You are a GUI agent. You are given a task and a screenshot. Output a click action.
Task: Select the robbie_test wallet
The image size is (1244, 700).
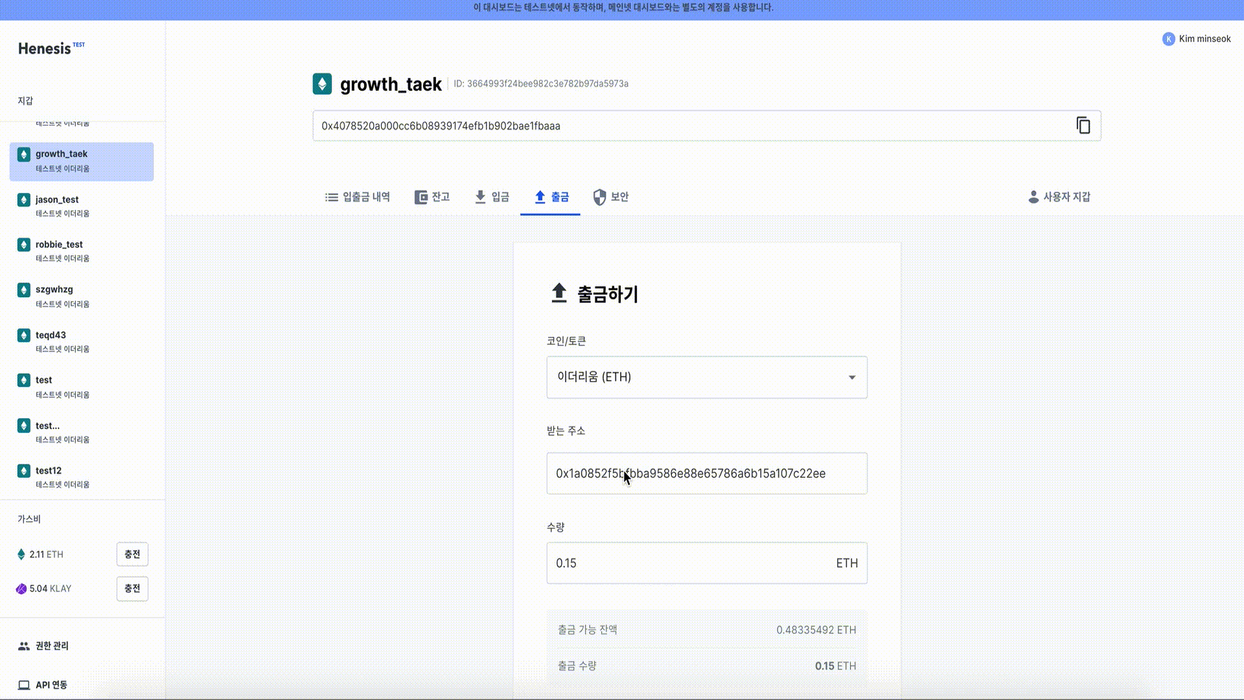click(x=82, y=251)
